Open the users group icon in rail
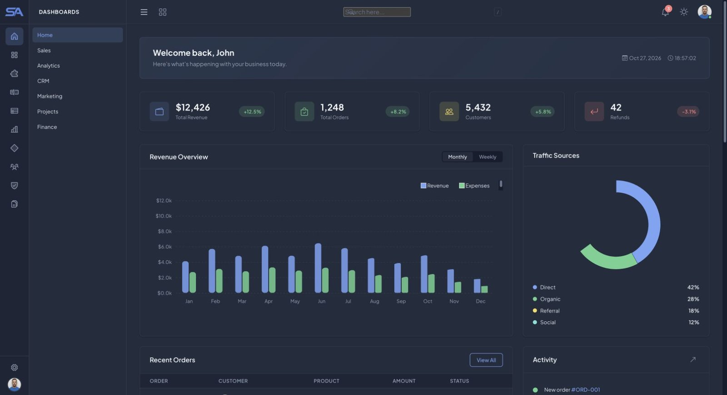The width and height of the screenshot is (727, 395). tap(15, 167)
